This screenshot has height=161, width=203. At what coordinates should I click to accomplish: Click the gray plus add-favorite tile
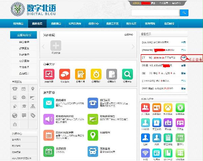click(x=56, y=46)
